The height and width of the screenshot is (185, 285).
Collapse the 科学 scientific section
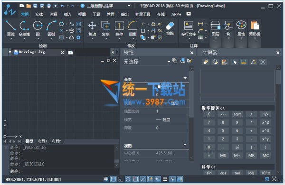coord(237,167)
